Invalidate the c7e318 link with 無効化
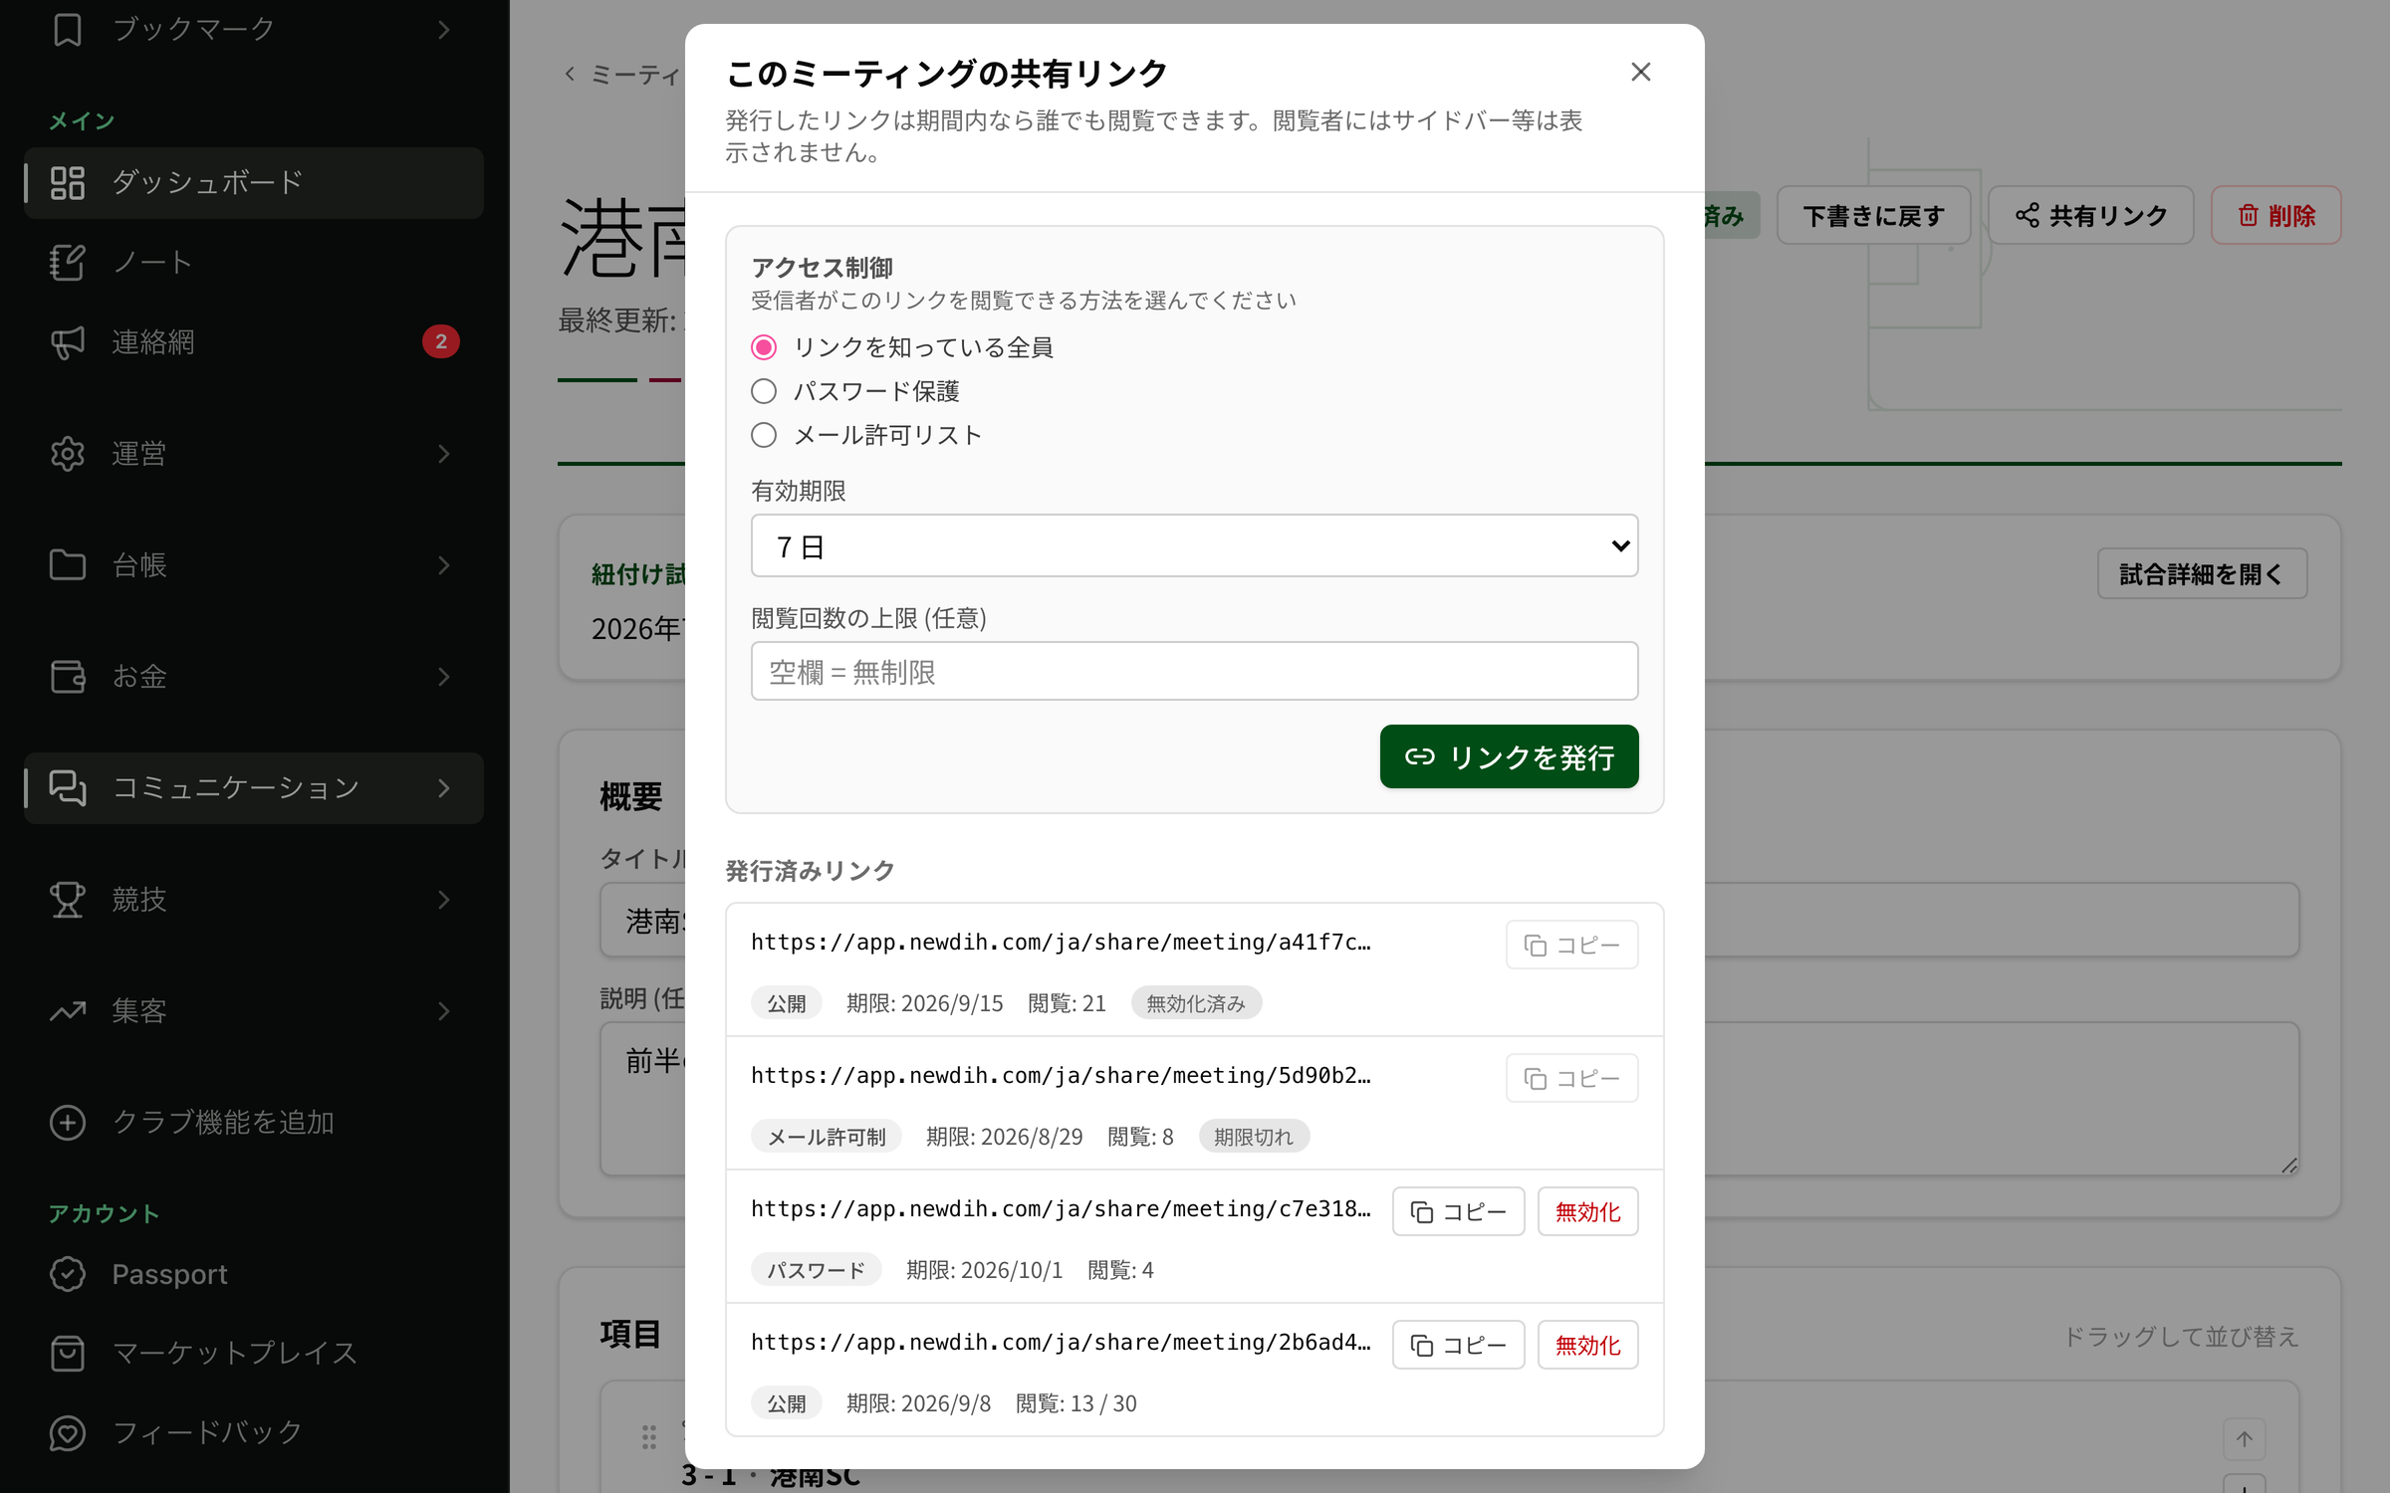The width and height of the screenshot is (2390, 1493). click(1587, 1211)
